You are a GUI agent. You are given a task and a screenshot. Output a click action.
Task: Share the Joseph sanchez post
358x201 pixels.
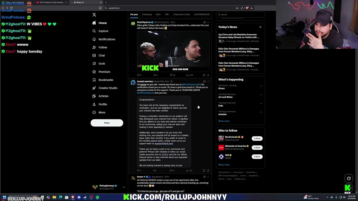208,171
